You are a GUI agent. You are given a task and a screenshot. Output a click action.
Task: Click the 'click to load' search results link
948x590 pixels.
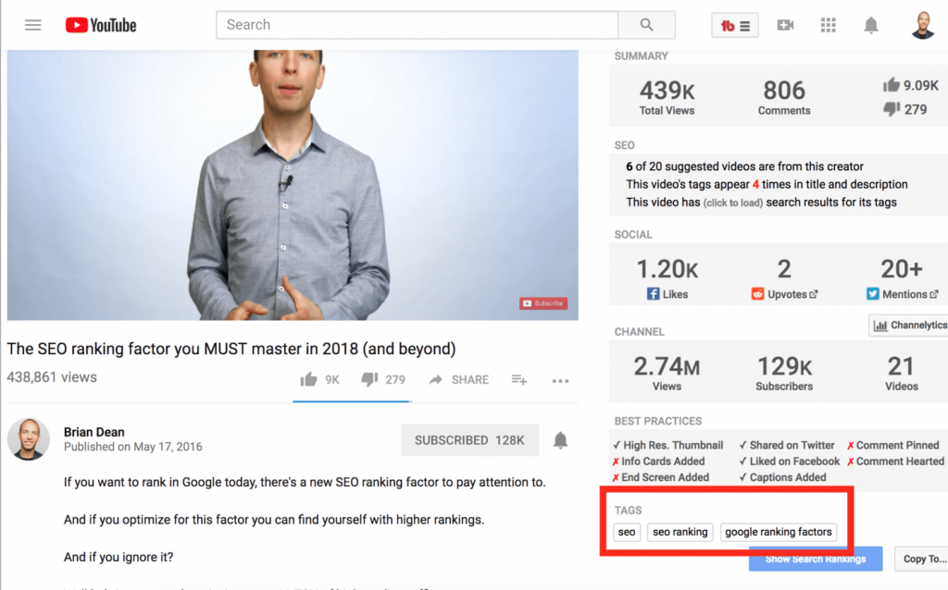click(x=731, y=203)
